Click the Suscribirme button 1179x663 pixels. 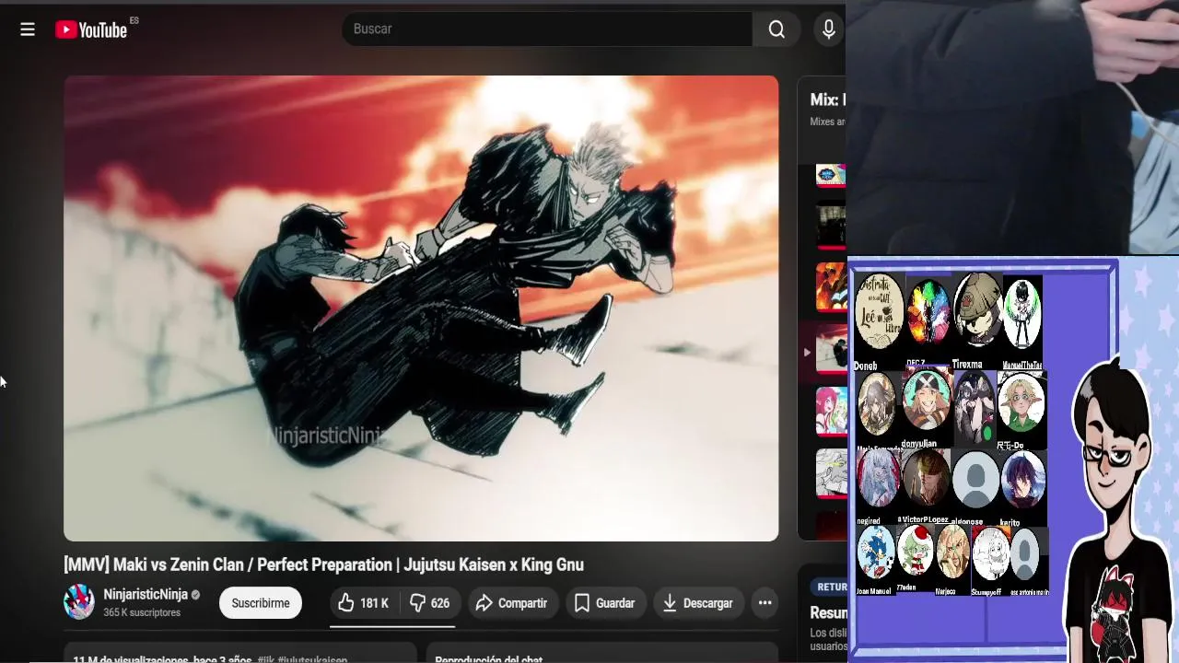pos(261,603)
